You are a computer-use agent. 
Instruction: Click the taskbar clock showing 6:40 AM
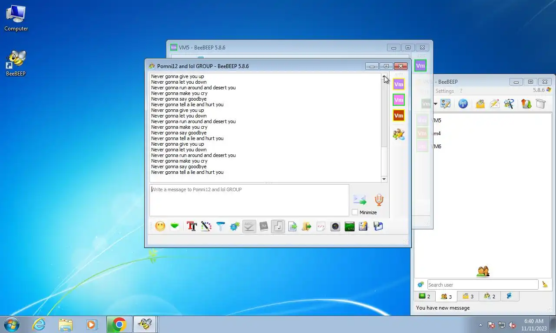pyautogui.click(x=534, y=325)
